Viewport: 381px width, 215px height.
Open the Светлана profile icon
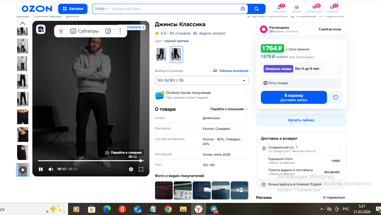(279, 8)
